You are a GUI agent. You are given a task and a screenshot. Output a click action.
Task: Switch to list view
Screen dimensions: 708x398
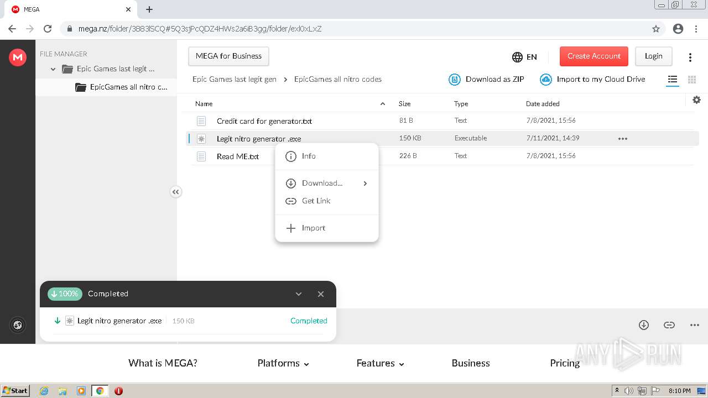[x=672, y=80]
